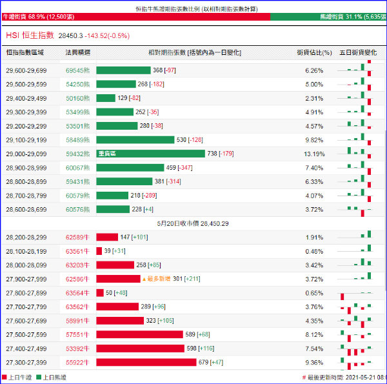This screenshot has width=387, height=384.
Task: Click the 9.82% street share value
Action: (314, 140)
